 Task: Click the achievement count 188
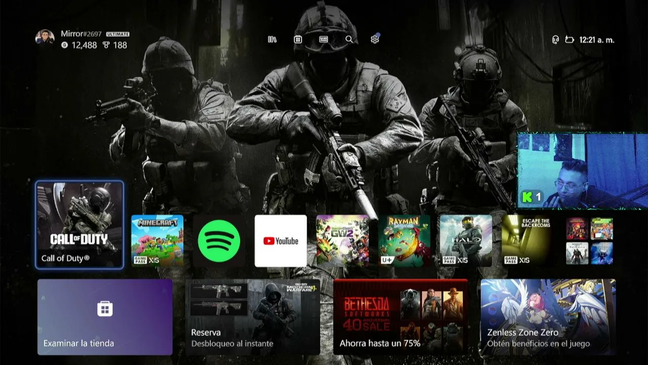[120, 45]
